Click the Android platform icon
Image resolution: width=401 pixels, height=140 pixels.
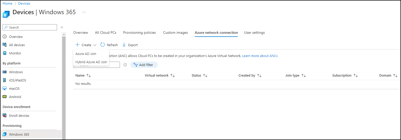(4, 97)
